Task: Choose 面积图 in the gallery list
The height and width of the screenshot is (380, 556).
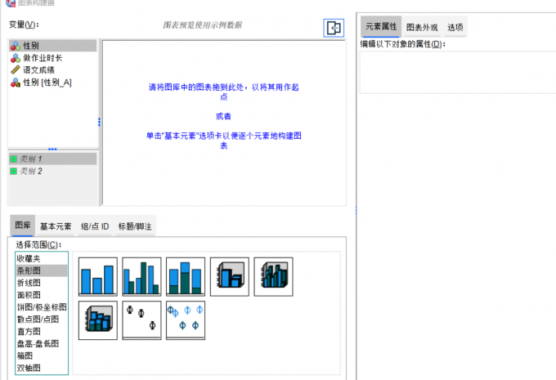Action: pos(42,295)
